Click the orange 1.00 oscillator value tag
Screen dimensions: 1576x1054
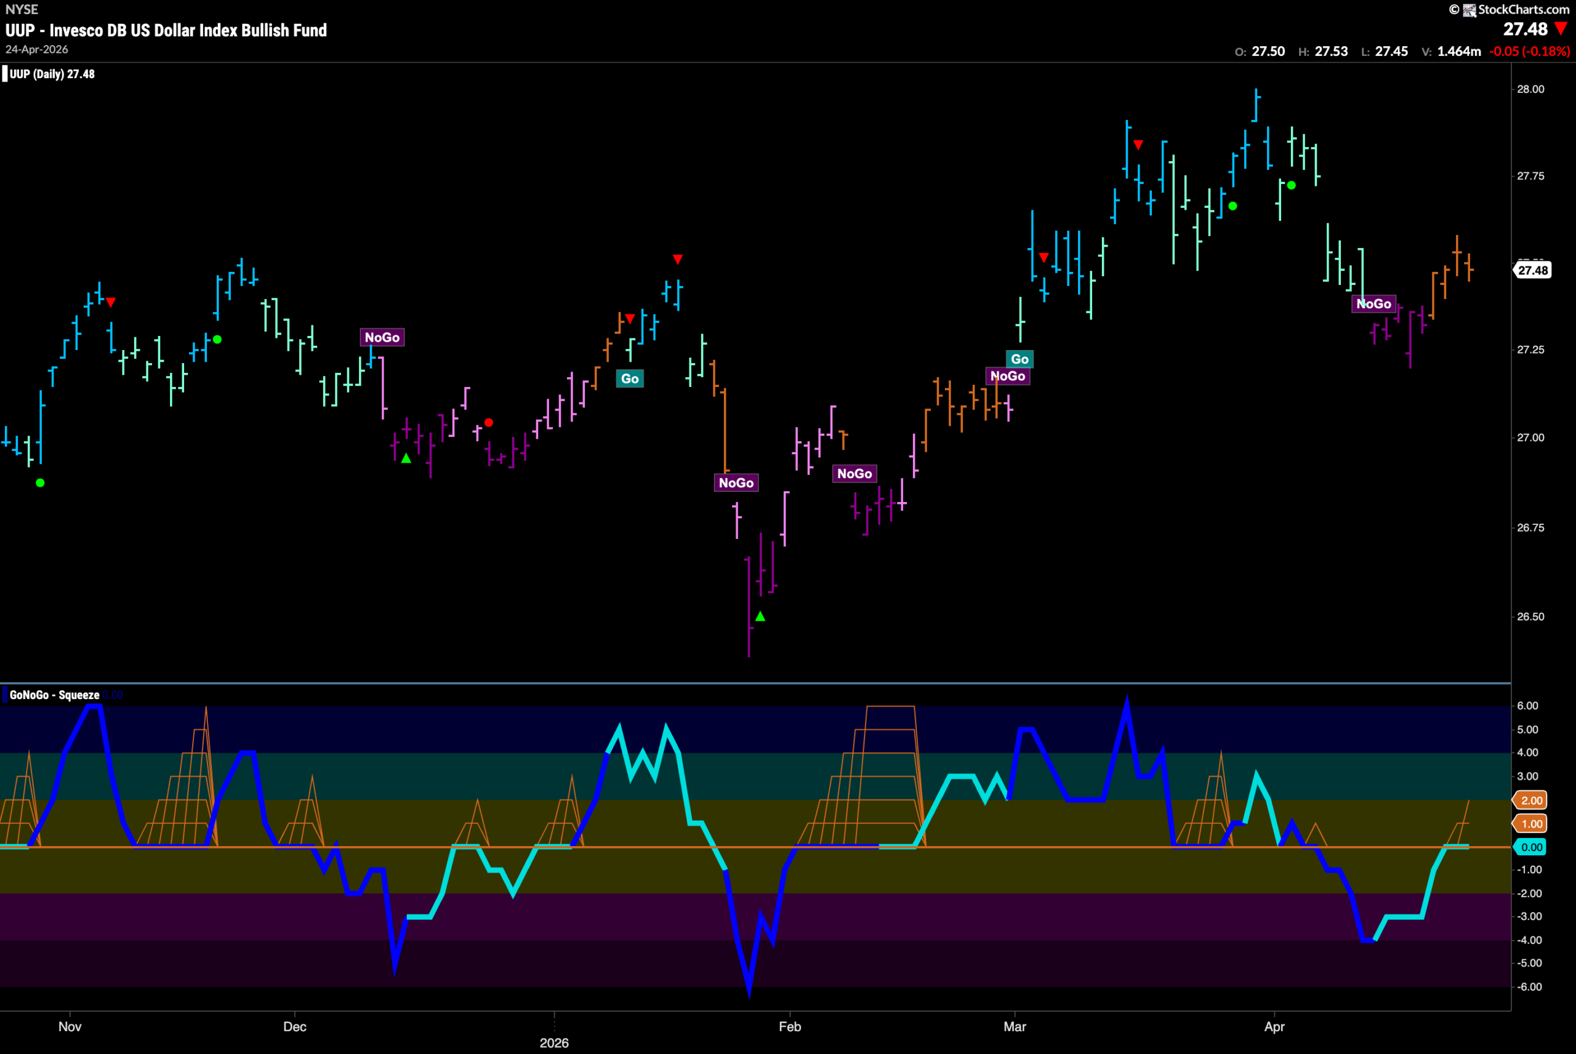coord(1531,823)
